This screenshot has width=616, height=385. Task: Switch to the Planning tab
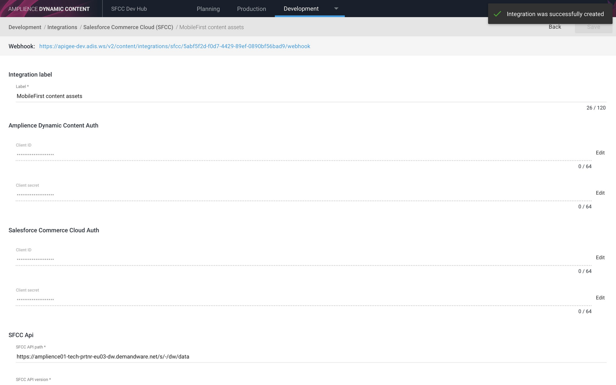coord(208,9)
